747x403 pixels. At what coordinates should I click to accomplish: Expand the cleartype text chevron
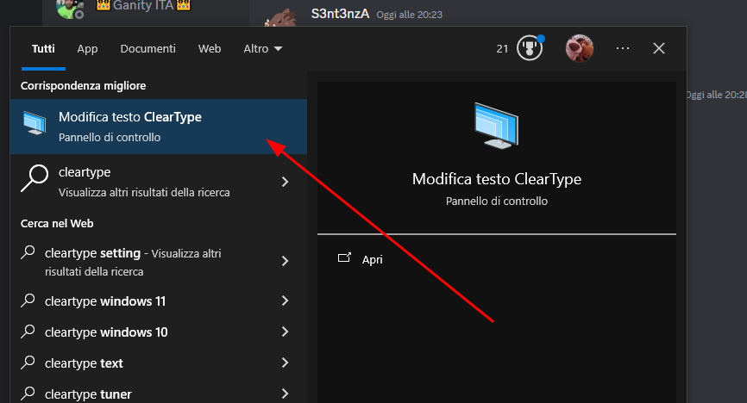(x=285, y=363)
